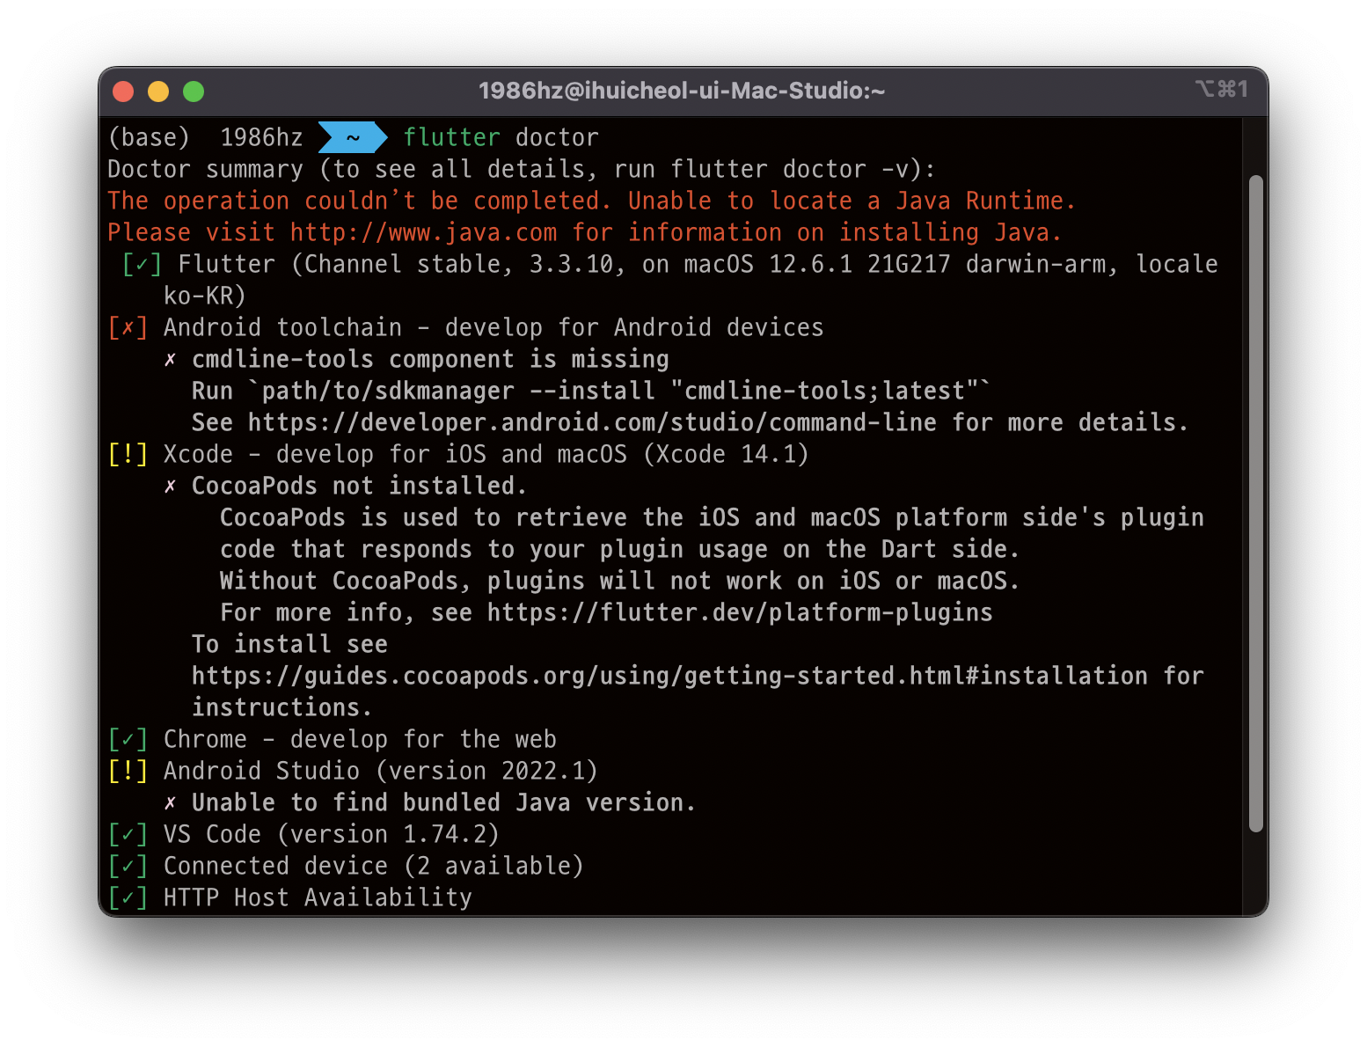Click 'Xcode - develop for iOS and macOS' text

click(x=395, y=454)
